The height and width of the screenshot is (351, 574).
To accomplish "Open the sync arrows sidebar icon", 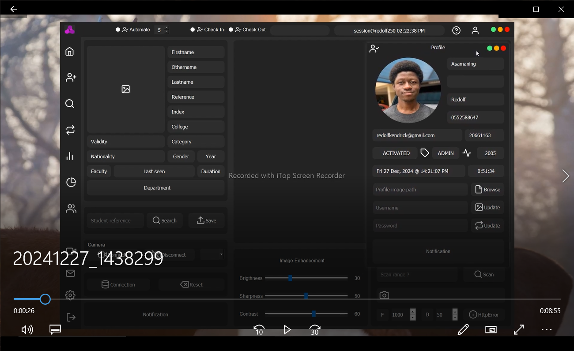I will coord(70,130).
